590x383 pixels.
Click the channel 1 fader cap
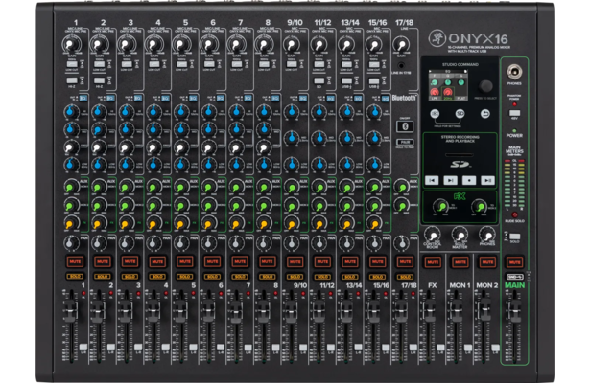(70, 311)
